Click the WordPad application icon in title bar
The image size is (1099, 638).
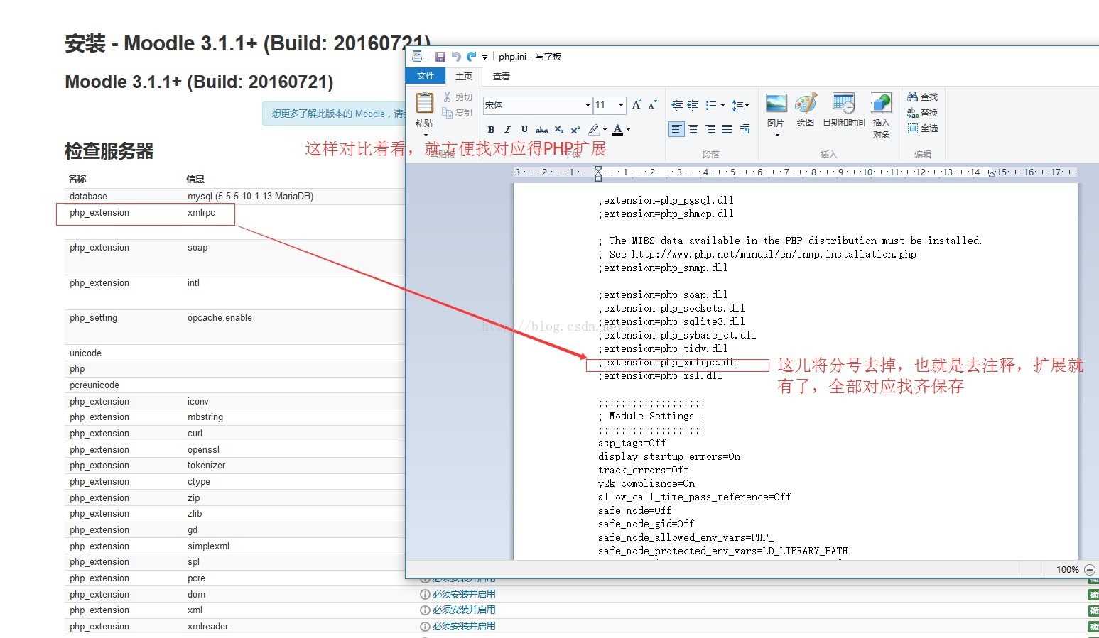[x=417, y=56]
